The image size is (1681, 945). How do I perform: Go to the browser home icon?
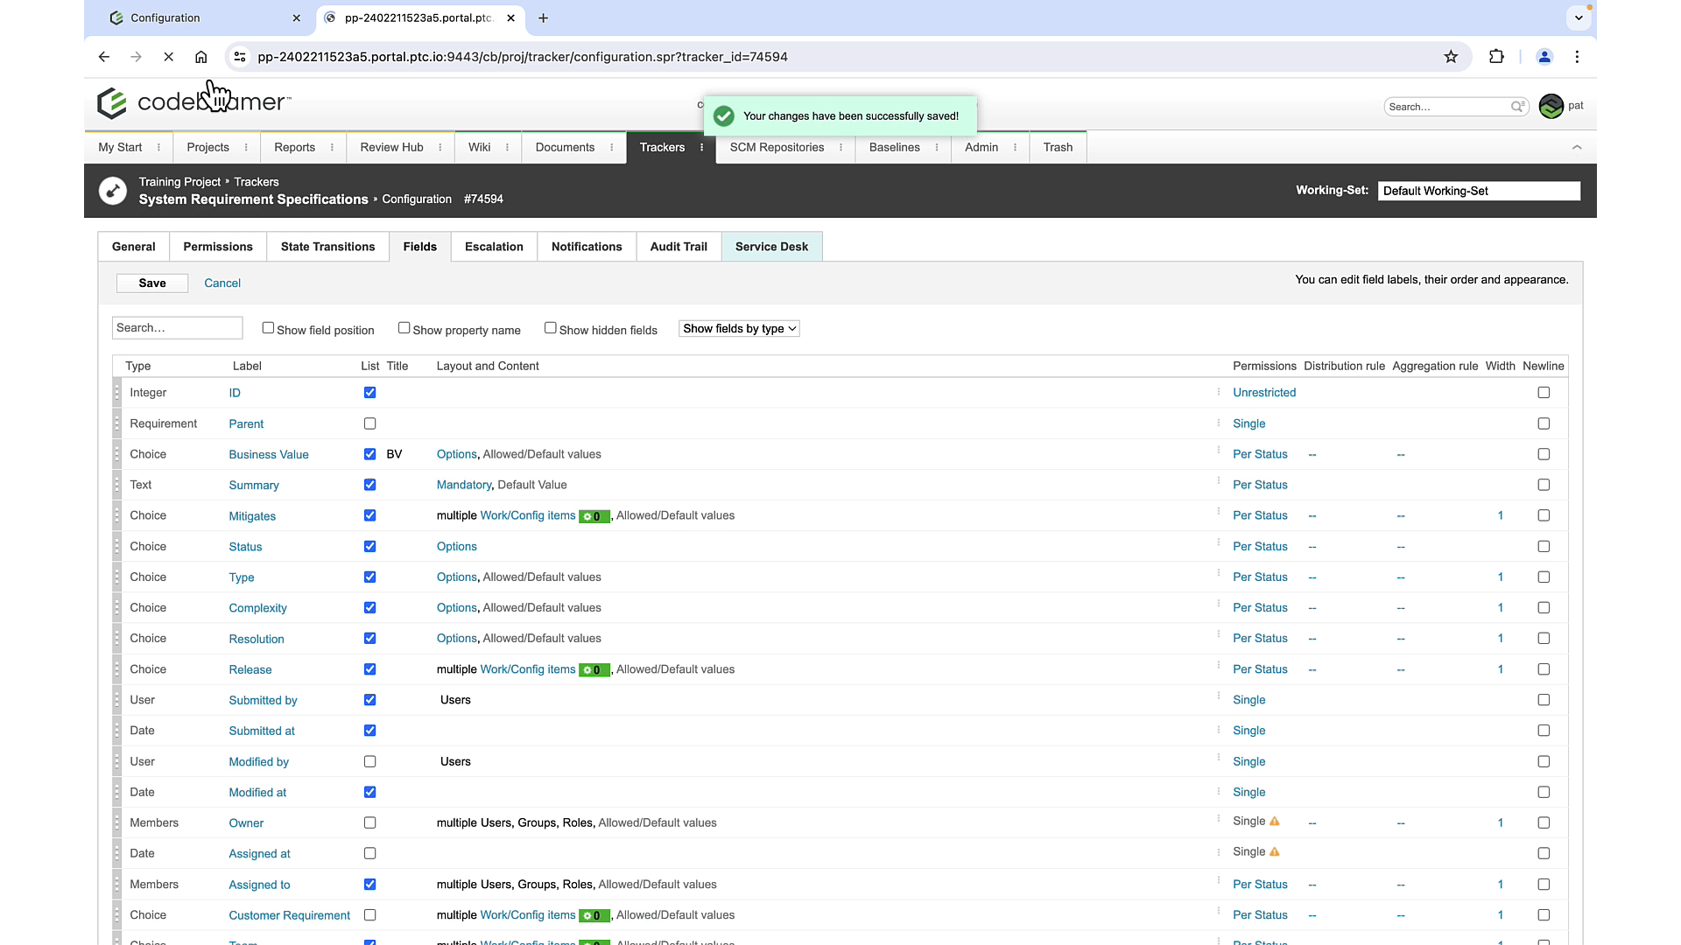[200, 57]
